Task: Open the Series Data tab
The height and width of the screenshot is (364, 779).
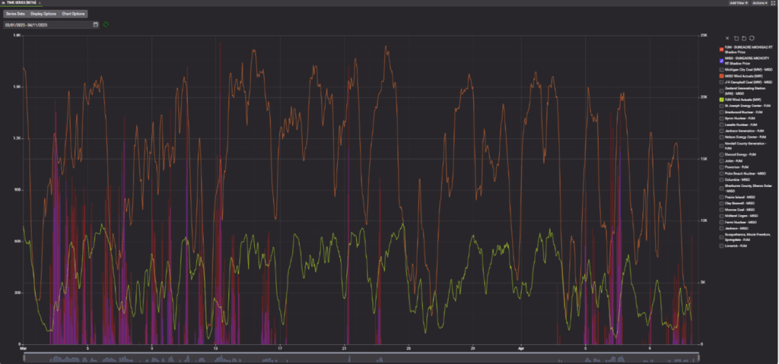Action: (15, 14)
